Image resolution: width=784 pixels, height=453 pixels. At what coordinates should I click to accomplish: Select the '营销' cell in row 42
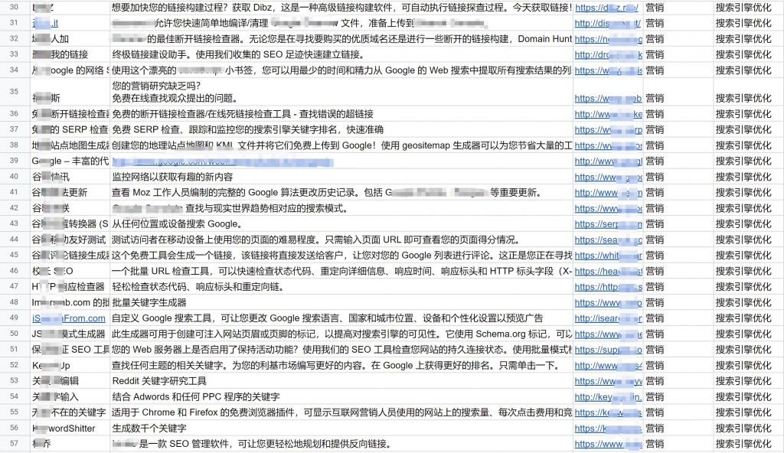(x=678, y=208)
